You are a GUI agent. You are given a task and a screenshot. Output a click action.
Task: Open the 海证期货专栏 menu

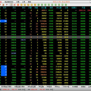[9, 2]
